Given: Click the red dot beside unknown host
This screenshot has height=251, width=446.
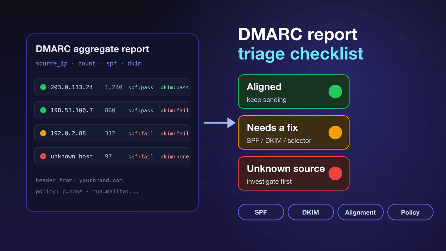Looking at the screenshot, I should (x=43, y=156).
